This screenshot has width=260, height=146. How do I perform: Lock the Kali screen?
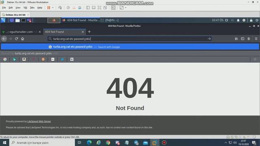pyautogui.click(x=251, y=20)
